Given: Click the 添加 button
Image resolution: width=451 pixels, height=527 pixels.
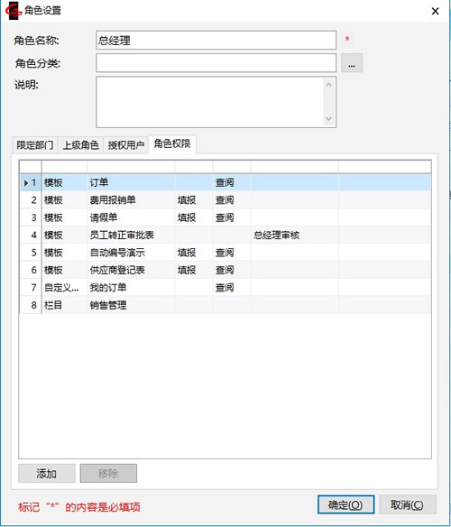Looking at the screenshot, I should (47, 473).
